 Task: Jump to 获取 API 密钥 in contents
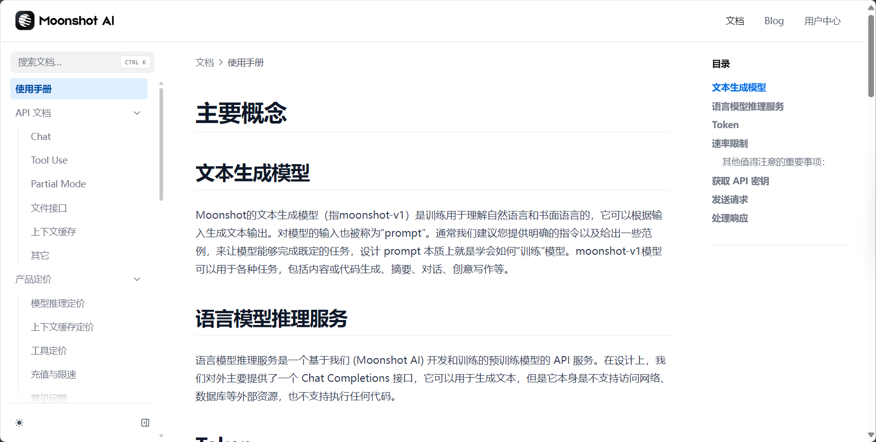[x=741, y=181]
